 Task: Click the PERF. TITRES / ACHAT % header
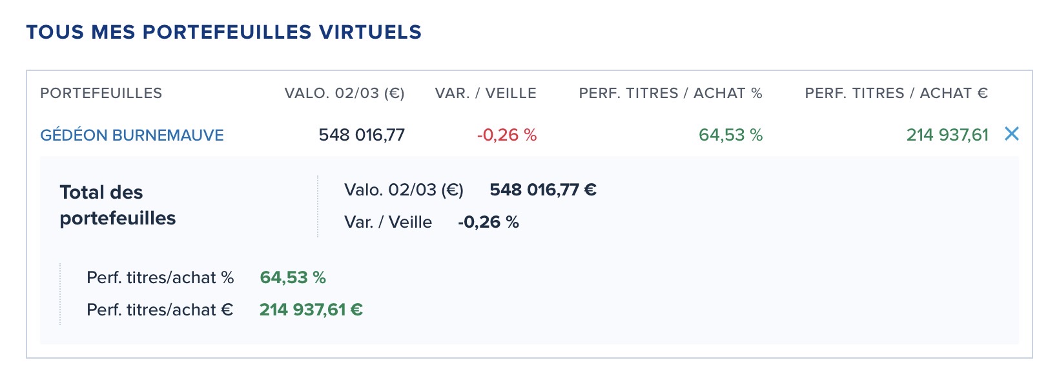[670, 94]
